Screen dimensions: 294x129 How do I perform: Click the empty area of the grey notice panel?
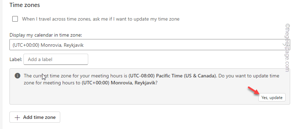click(131, 96)
